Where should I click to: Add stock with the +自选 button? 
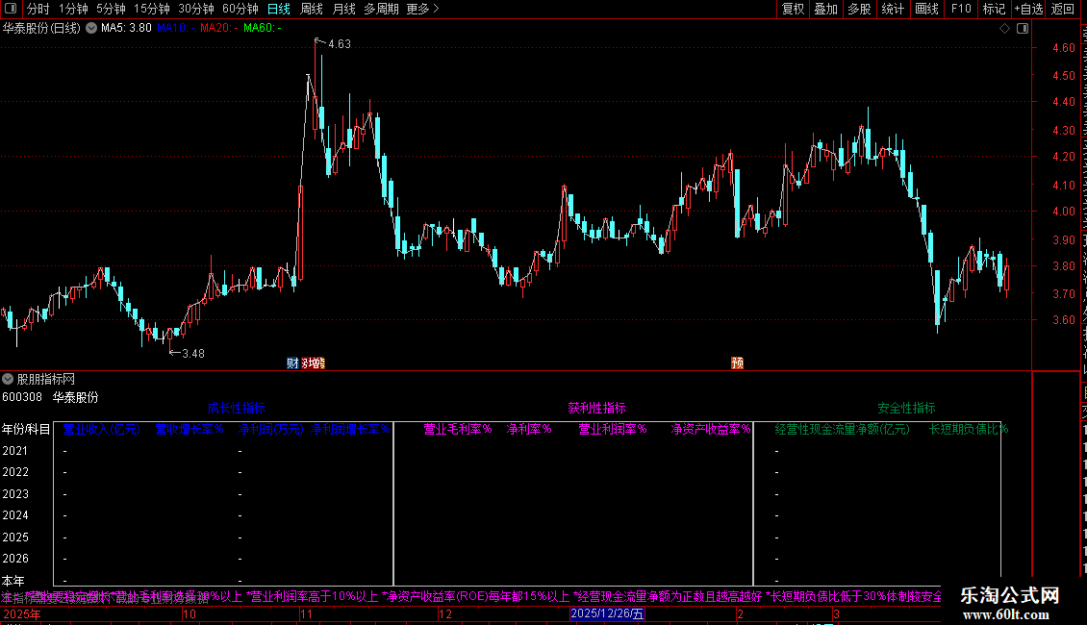click(1028, 9)
